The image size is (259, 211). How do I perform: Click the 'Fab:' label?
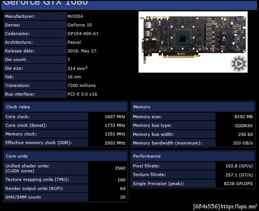(x=9, y=77)
